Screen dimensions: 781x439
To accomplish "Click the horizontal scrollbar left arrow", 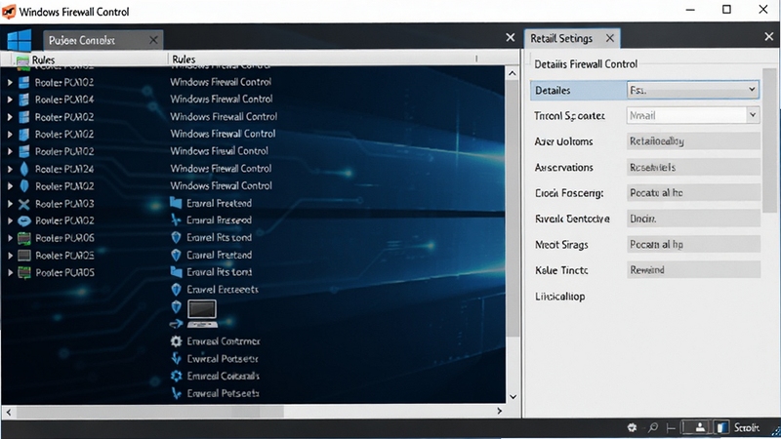I will click(9, 412).
